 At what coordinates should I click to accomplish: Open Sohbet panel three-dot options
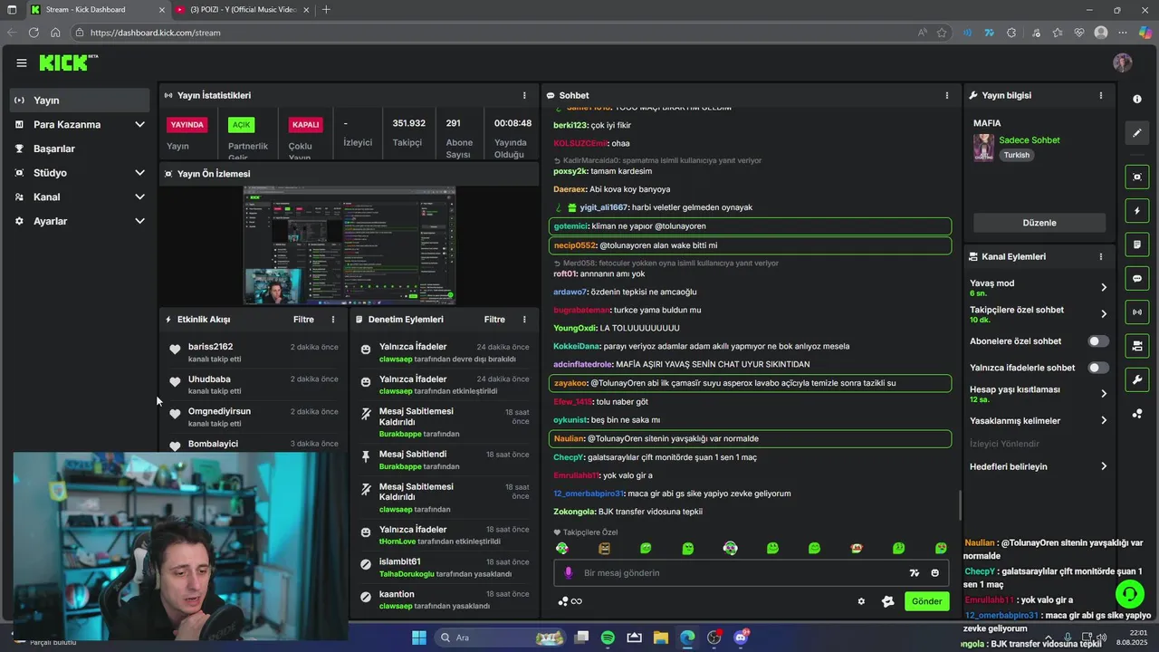[947, 95]
